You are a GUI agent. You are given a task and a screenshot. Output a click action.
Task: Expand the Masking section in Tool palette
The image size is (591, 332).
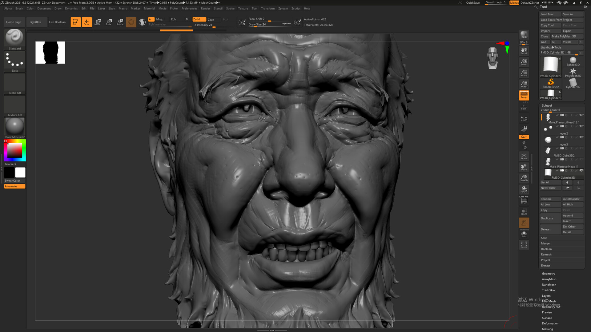(x=548, y=329)
